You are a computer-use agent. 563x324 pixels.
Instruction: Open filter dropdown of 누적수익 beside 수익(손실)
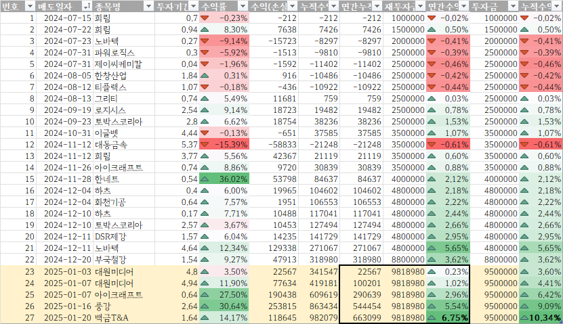click(333, 6)
